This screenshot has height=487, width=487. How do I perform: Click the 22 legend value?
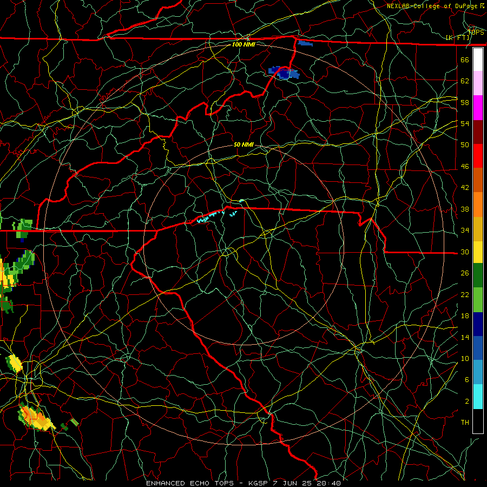(x=465, y=295)
